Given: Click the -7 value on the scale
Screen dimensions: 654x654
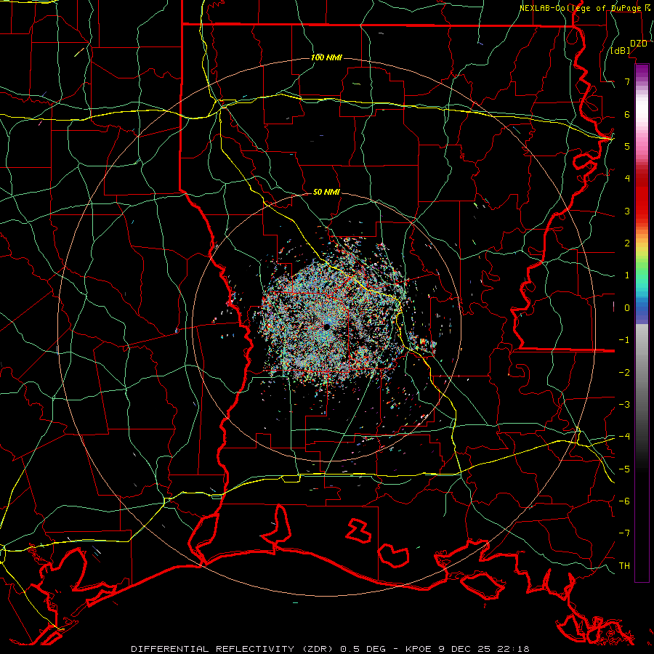Looking at the screenshot, I should [x=624, y=533].
